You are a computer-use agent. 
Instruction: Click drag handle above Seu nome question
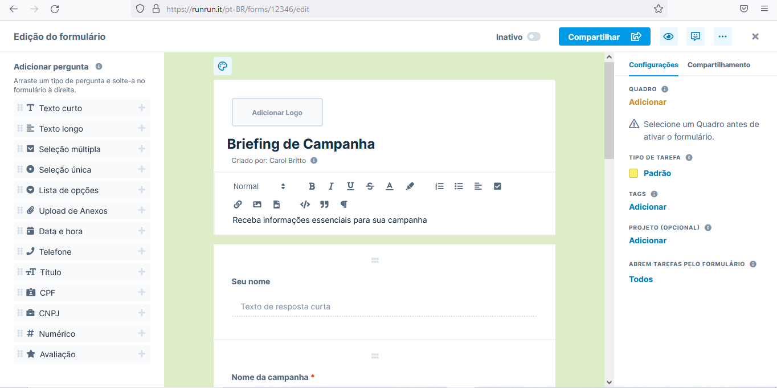point(375,260)
